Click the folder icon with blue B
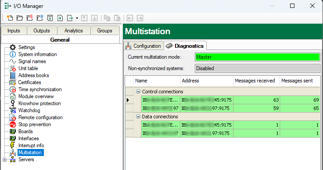The height and width of the screenshot is (170, 323). point(40,18)
